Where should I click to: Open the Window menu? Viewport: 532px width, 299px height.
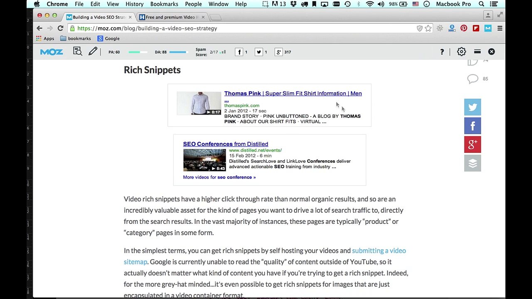(219, 4)
